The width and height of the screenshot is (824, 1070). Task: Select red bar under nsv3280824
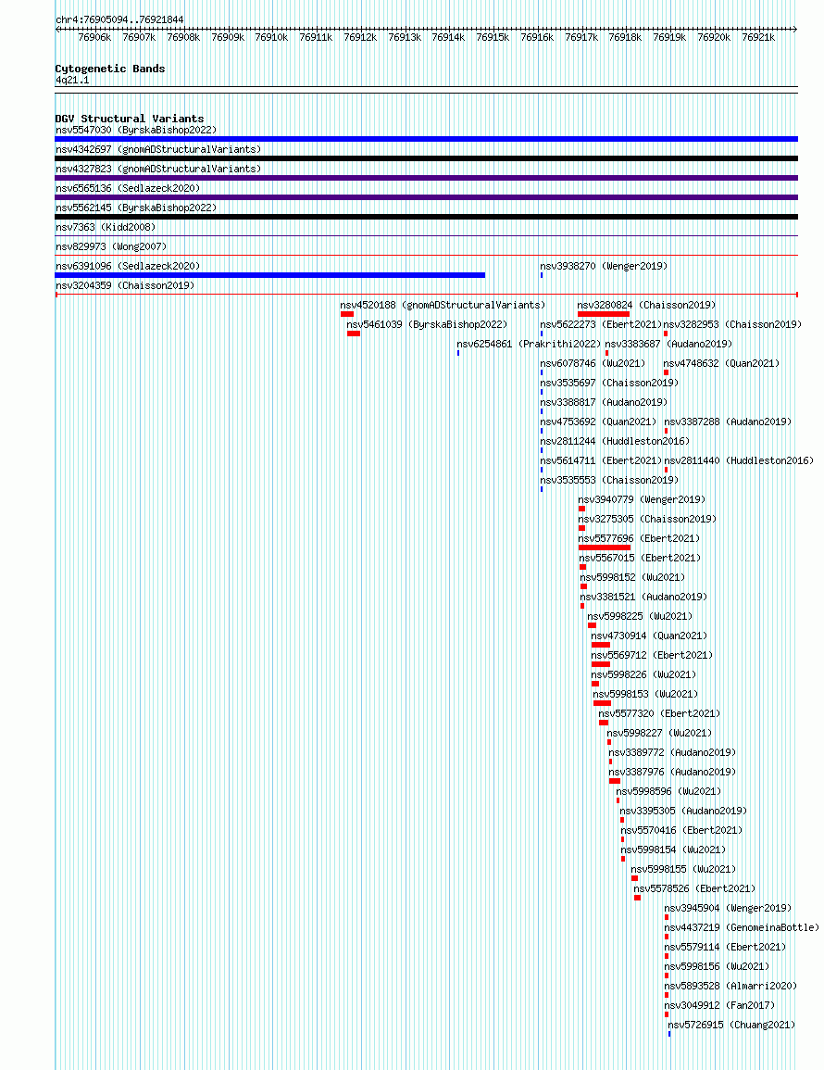[604, 314]
